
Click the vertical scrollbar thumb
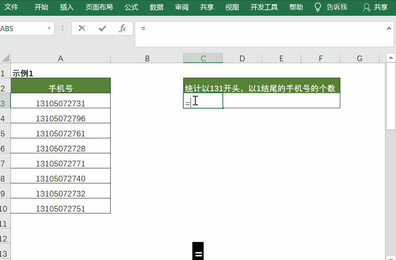point(391,96)
